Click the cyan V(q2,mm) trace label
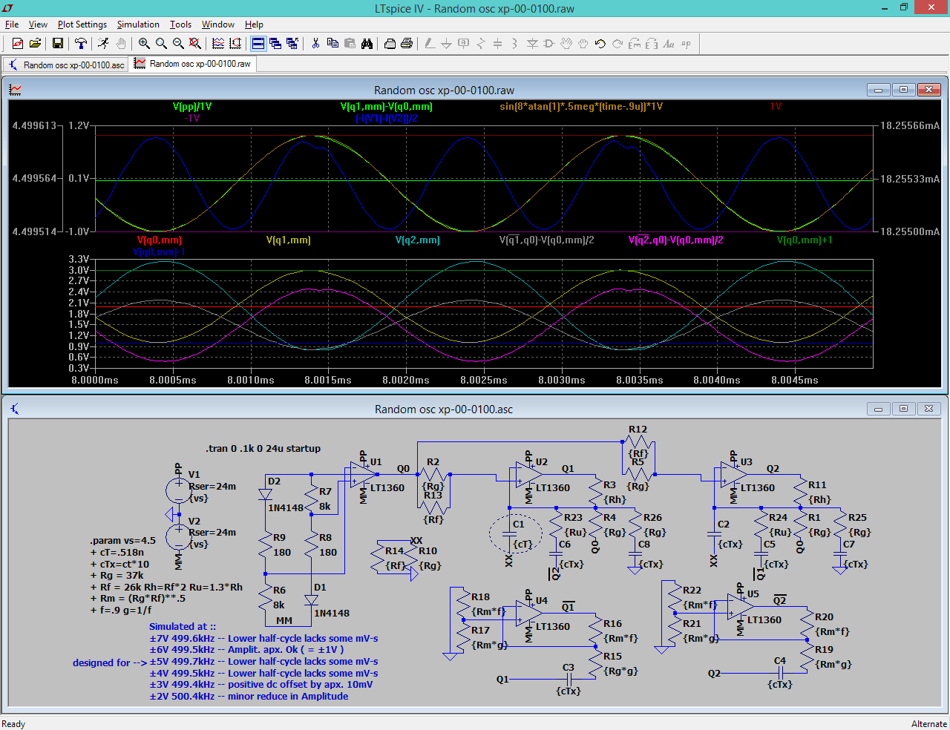Image resolution: width=950 pixels, height=730 pixels. pos(418,240)
